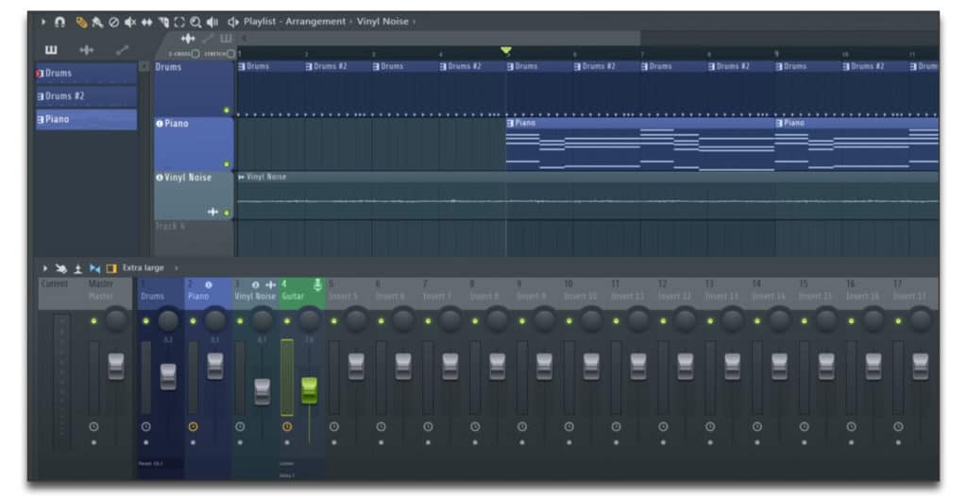
Task: Mute the Vinyl Noise playlist track LED
Action: pyautogui.click(x=227, y=213)
